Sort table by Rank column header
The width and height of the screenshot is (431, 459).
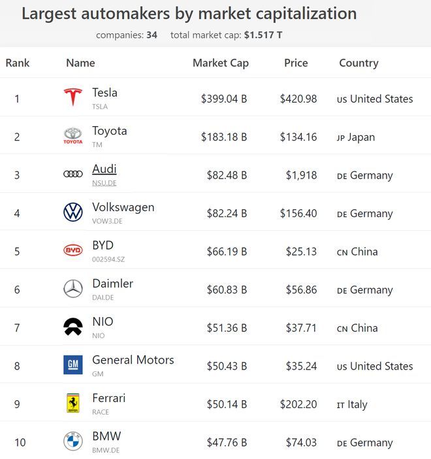18,63
